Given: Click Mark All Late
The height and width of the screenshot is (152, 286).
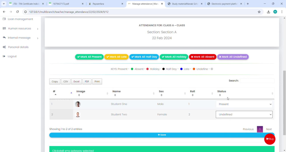Looking at the screenshot, I should click(x=116, y=57).
